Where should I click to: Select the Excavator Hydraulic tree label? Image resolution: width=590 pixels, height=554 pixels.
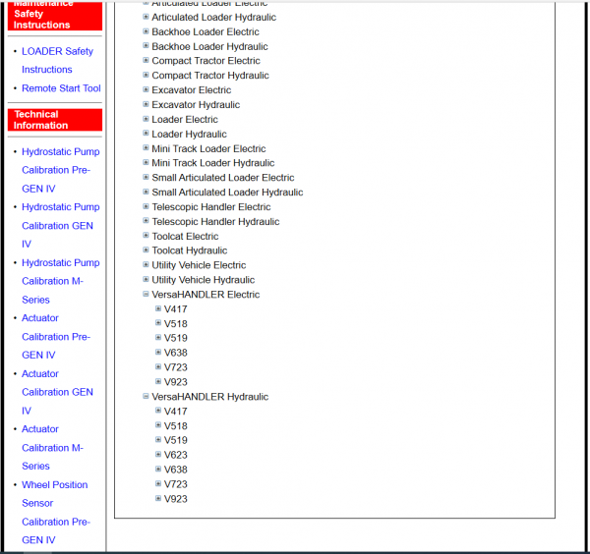coord(196,104)
